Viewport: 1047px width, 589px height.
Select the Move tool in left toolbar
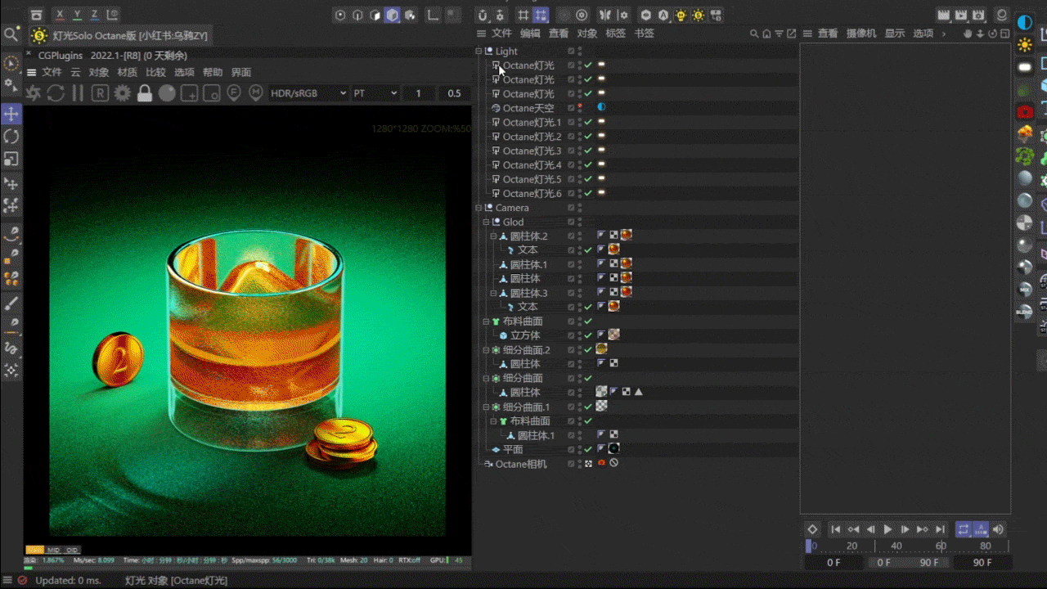(11, 114)
